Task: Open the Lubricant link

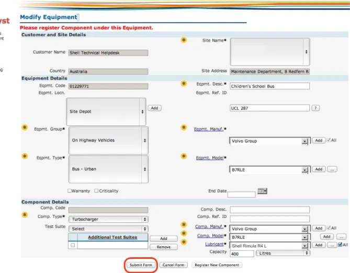Action: 214,244
